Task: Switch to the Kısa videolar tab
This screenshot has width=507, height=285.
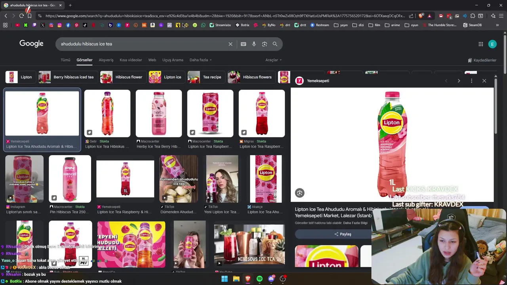Action: click(131, 60)
